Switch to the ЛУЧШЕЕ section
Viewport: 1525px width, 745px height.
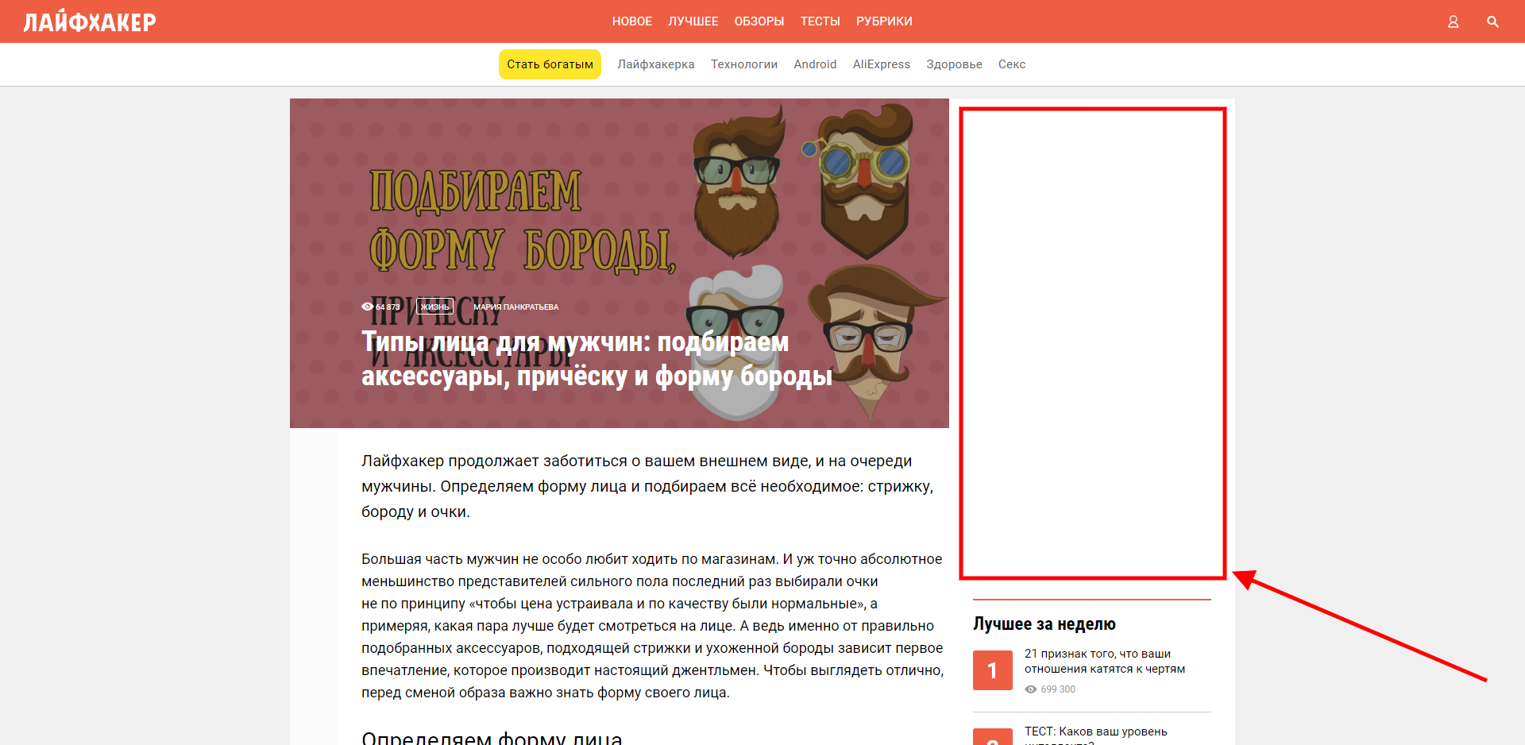pyautogui.click(x=693, y=21)
